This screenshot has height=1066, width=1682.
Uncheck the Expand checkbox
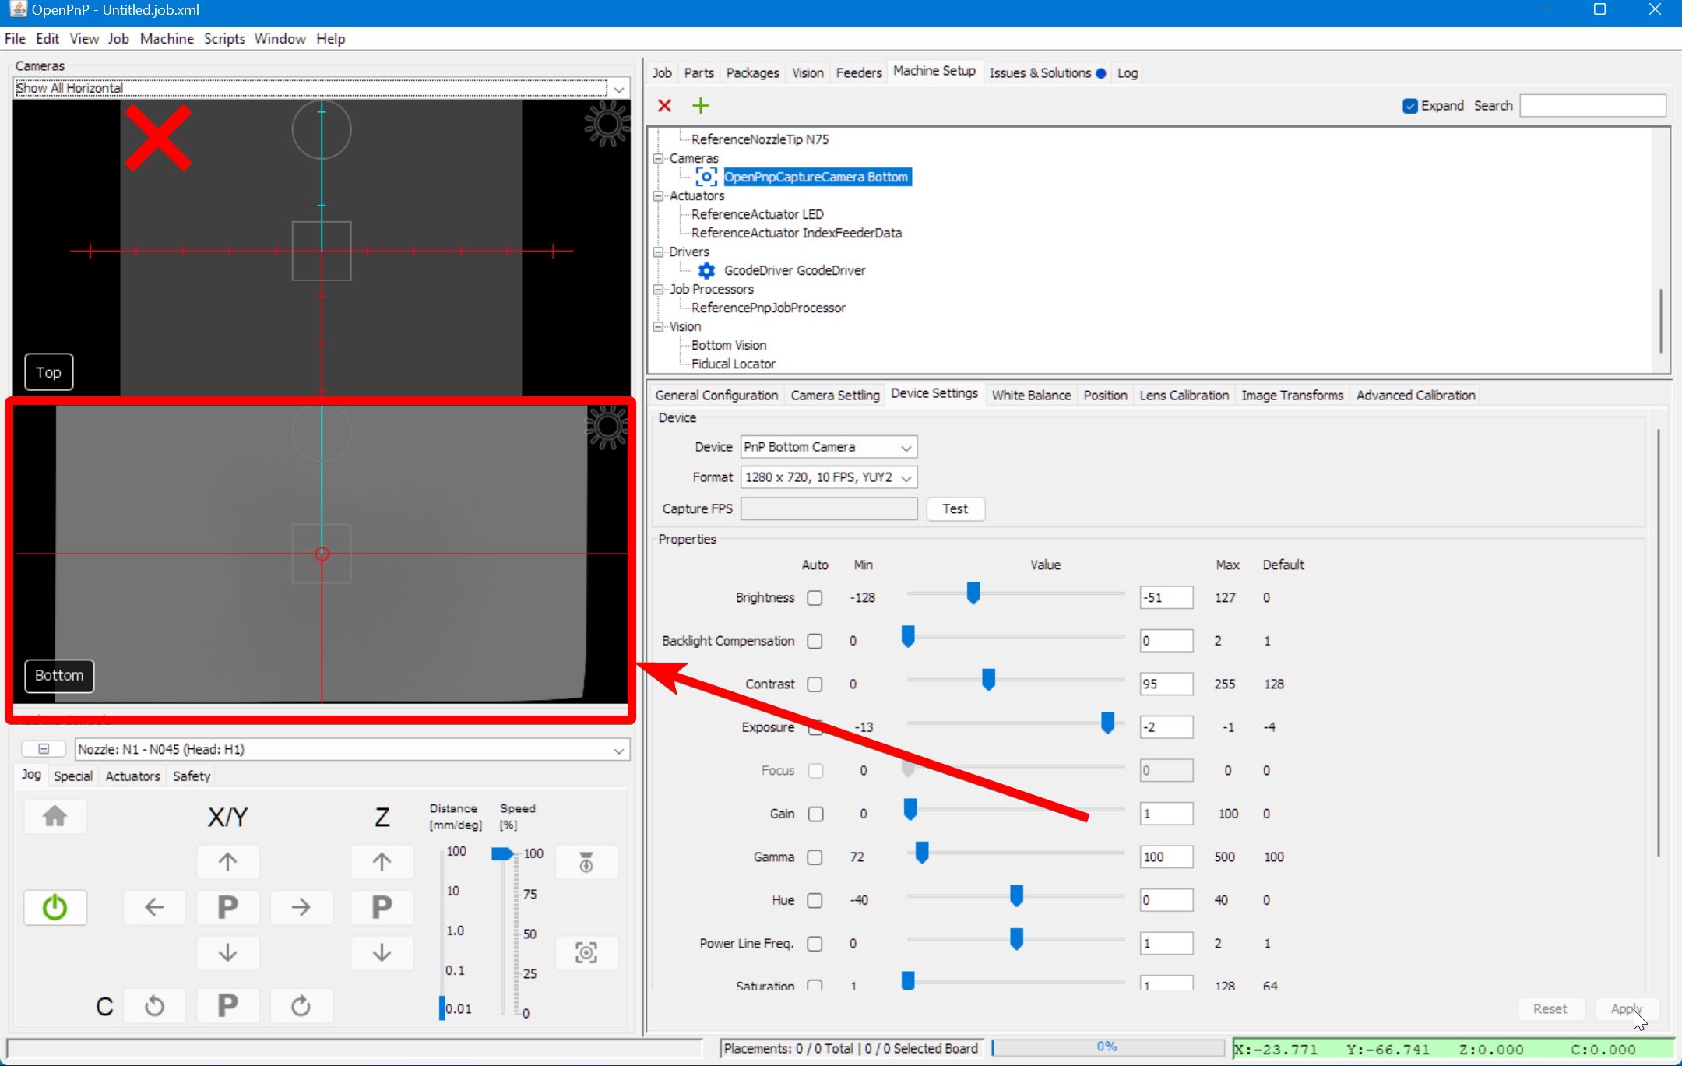(x=1410, y=106)
